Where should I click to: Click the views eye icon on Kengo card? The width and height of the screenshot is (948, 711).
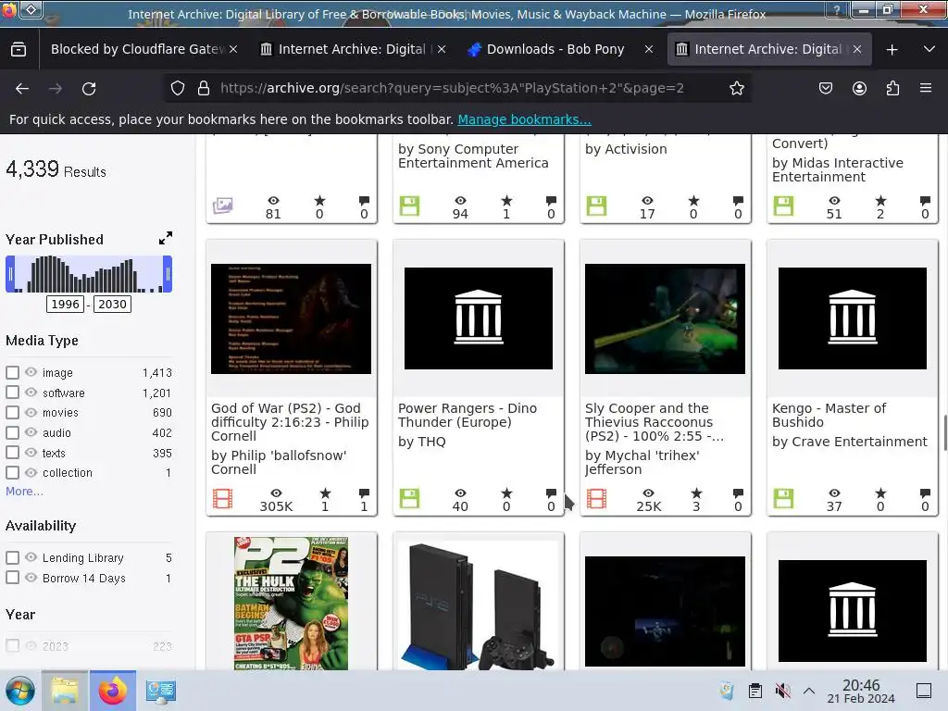834,493
